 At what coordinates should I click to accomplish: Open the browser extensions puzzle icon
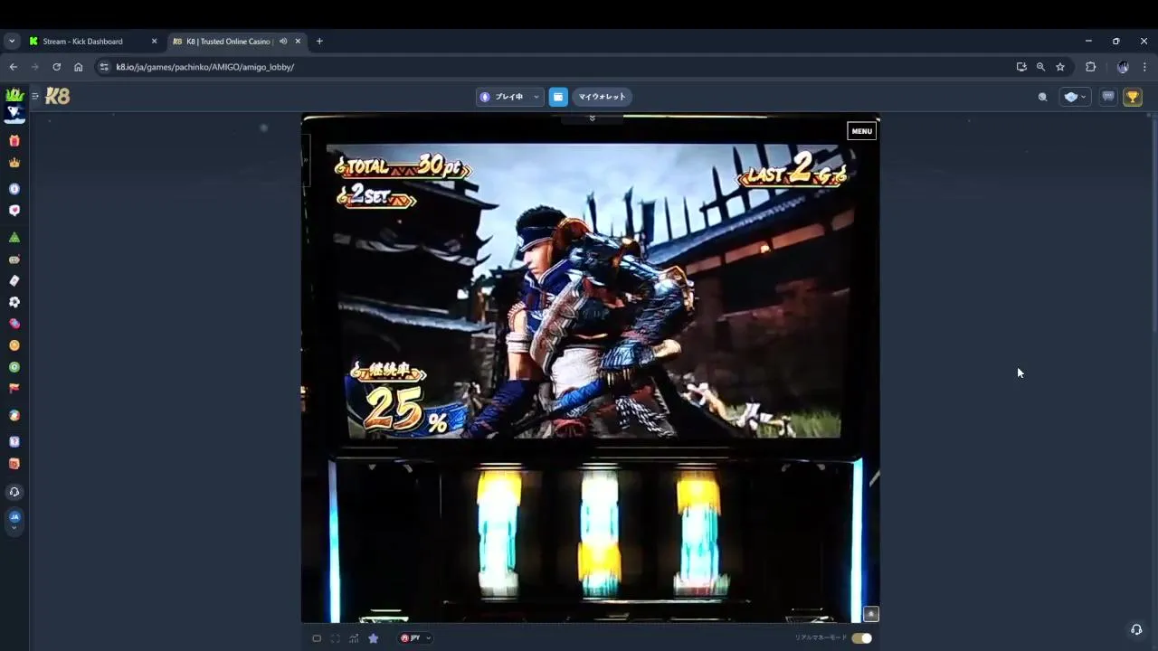tap(1090, 67)
